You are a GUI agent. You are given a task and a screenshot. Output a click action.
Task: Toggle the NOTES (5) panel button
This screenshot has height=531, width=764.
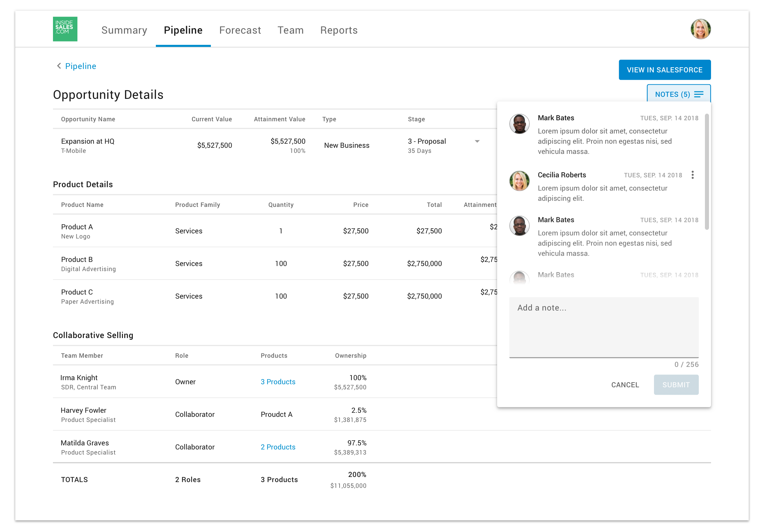click(x=672, y=94)
